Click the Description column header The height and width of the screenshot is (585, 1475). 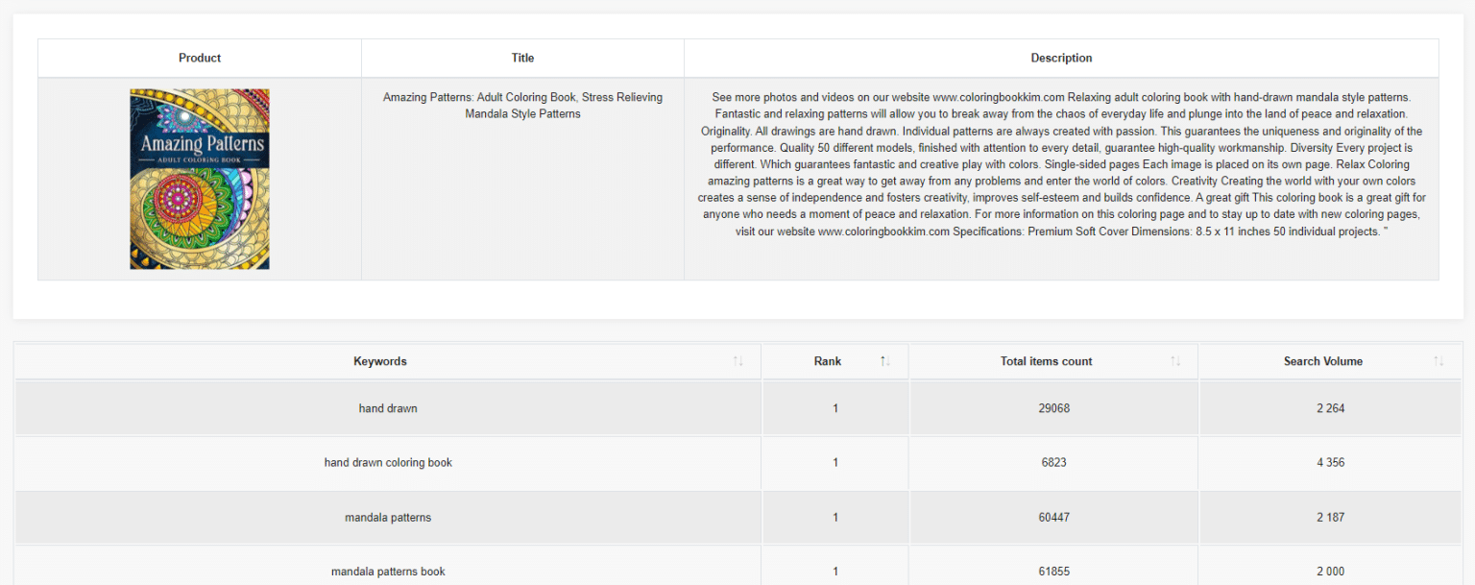point(1061,58)
